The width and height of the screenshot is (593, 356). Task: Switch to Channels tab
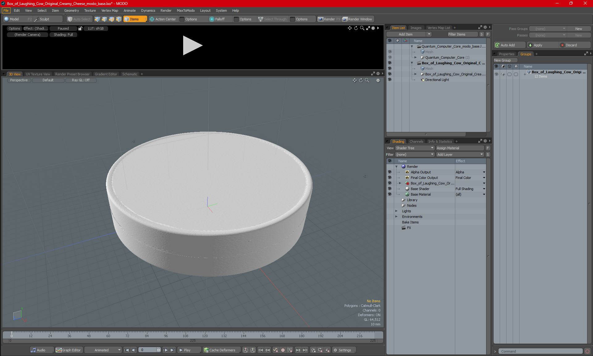pos(416,142)
